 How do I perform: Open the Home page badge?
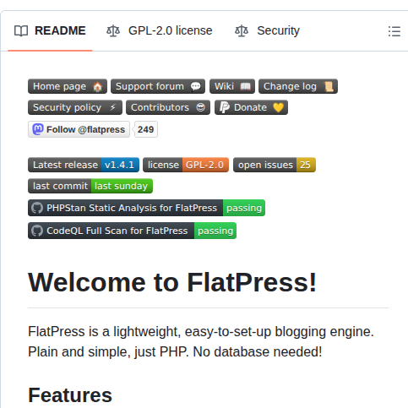point(68,86)
